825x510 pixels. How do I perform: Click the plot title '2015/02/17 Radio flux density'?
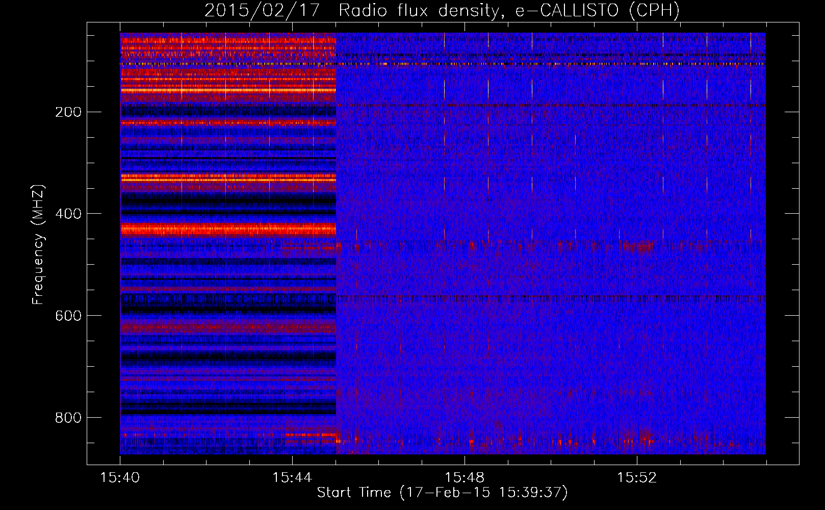[442, 10]
